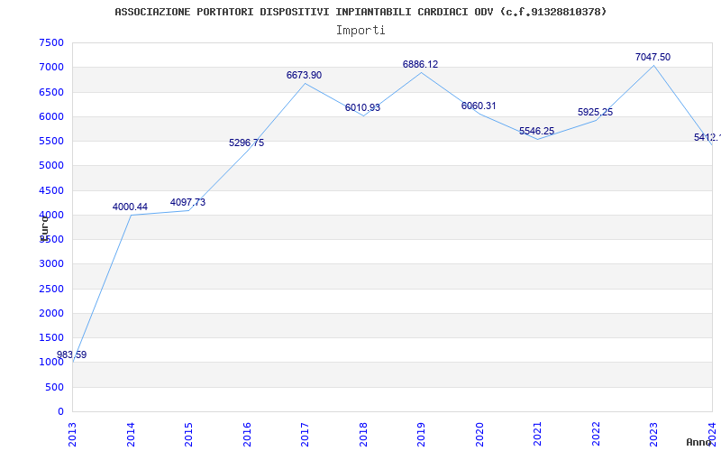Viewport: 721px width, 451px height.
Task: Click the 983.59 data label
Action: tap(72, 355)
